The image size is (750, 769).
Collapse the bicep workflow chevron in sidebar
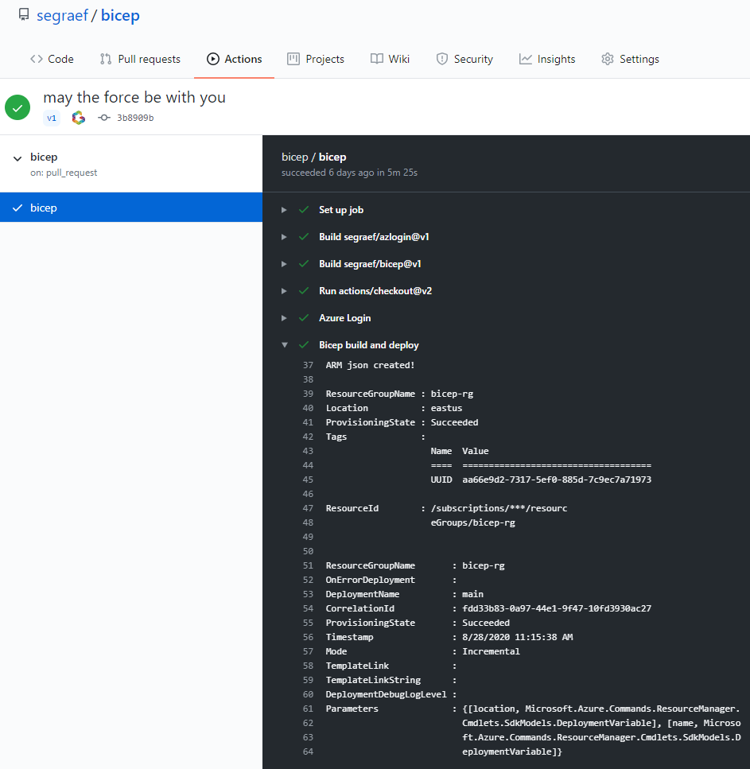point(17,158)
